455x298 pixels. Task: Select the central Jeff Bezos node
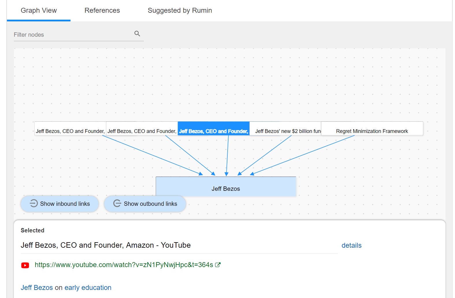(x=226, y=187)
